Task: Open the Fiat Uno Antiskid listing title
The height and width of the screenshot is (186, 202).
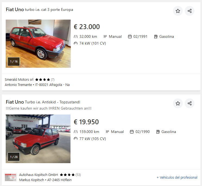Action: coord(43,102)
